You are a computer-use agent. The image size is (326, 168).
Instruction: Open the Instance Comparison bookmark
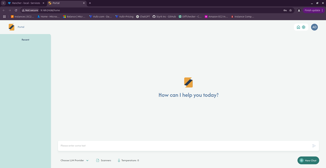(x=243, y=17)
